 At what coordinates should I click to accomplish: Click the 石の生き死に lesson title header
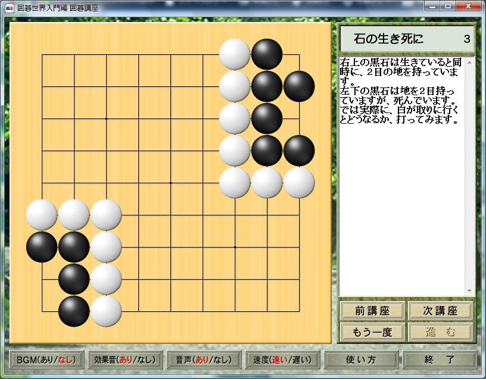389,39
